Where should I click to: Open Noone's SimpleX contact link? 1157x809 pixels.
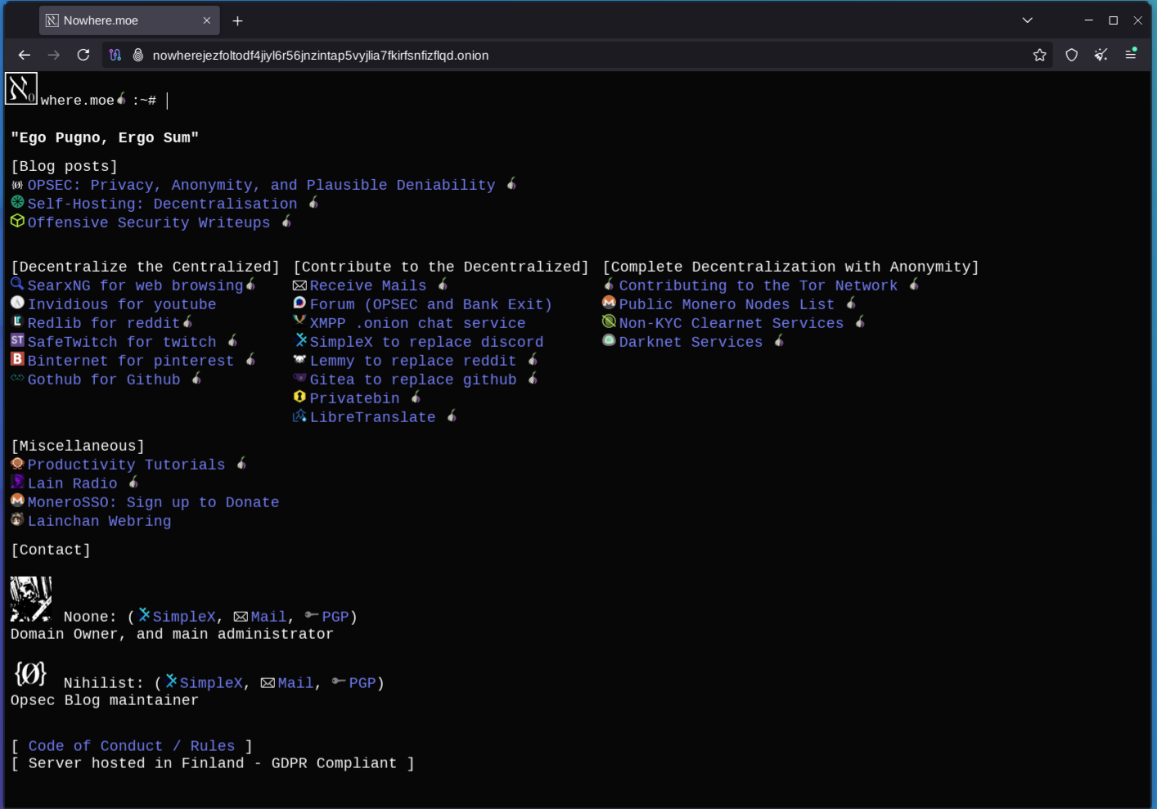[x=184, y=618]
